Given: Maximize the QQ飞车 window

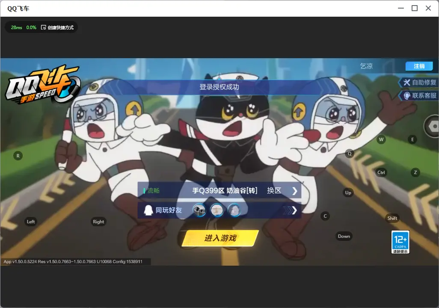Looking at the screenshot, I should point(415,8).
